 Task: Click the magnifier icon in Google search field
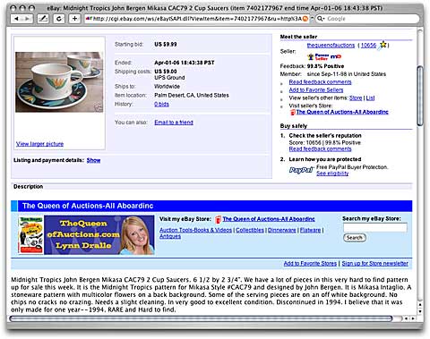coord(320,19)
